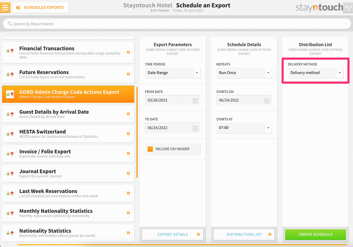Select GOBD Admin Charge Code Actions Export

coord(68,94)
